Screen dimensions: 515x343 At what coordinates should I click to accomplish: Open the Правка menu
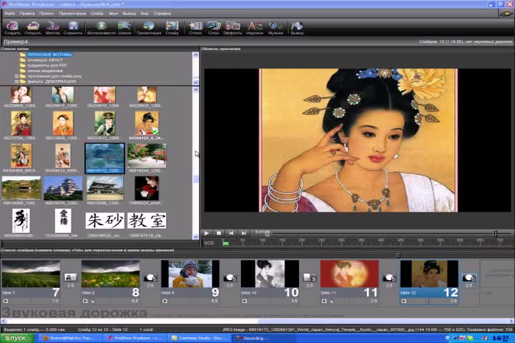(x=27, y=14)
